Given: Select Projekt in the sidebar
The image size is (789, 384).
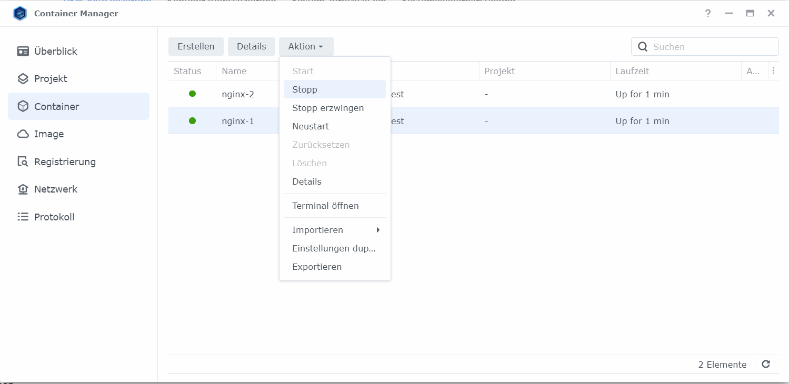Looking at the screenshot, I should click(x=51, y=78).
